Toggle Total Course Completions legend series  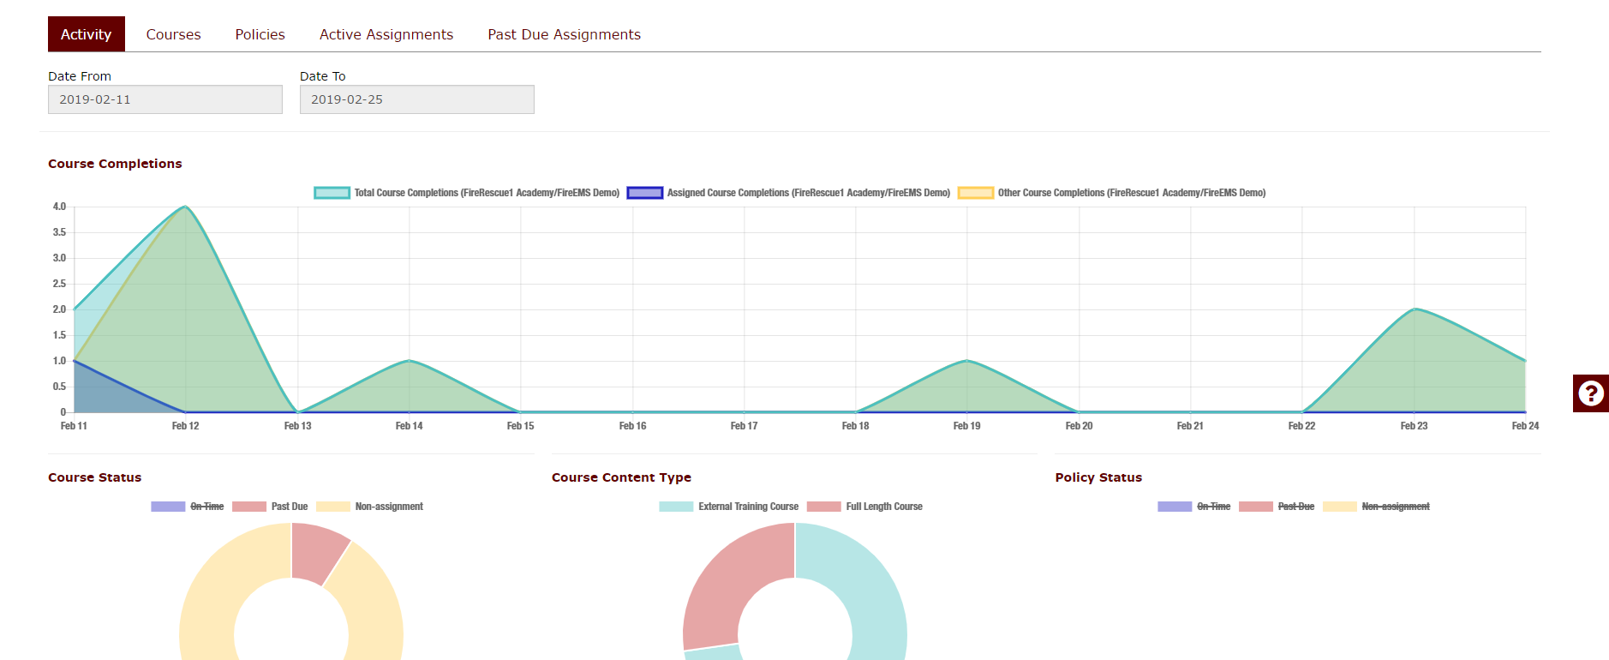(x=467, y=193)
